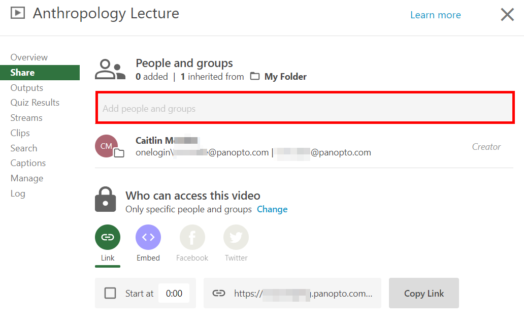The image size is (524, 322).
Task: Open the Outputs section
Action: [27, 87]
